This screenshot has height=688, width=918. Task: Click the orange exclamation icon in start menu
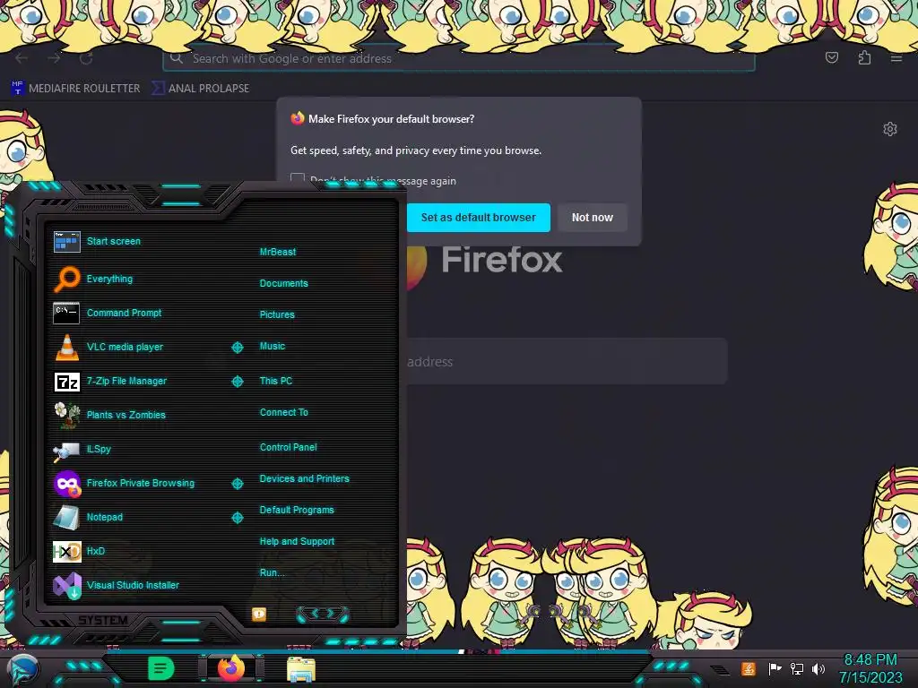tap(259, 614)
